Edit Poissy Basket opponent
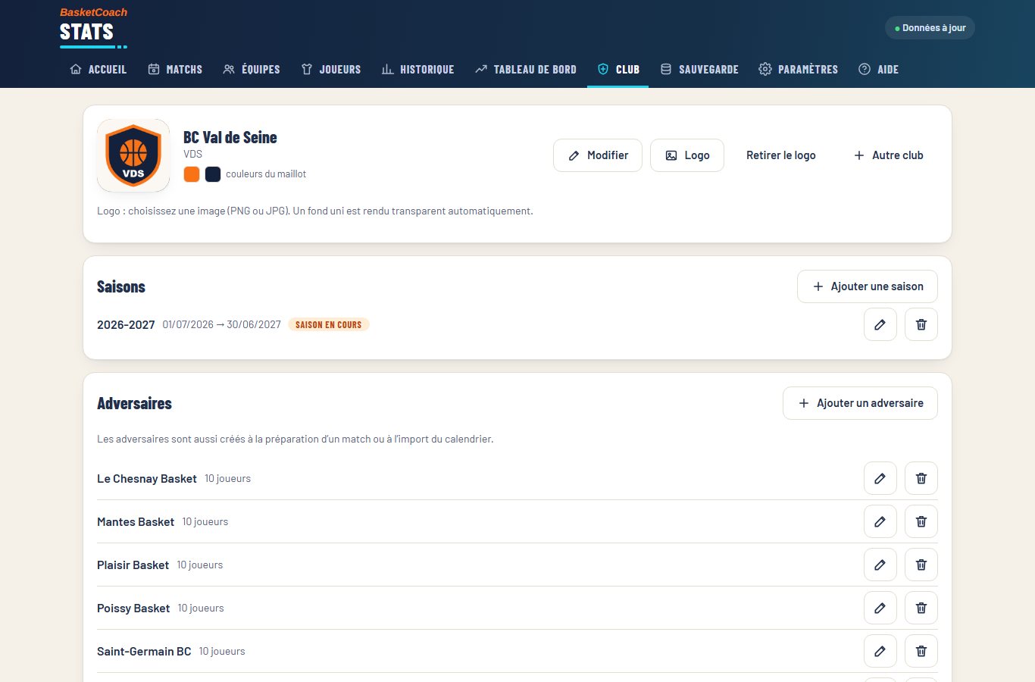This screenshot has height=682, width=1035. (880, 608)
